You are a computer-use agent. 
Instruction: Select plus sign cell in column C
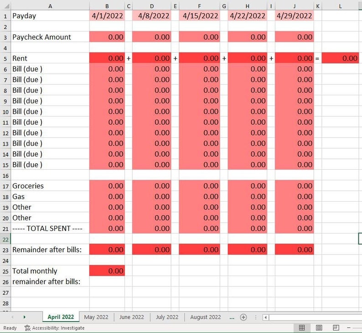[x=129, y=58]
